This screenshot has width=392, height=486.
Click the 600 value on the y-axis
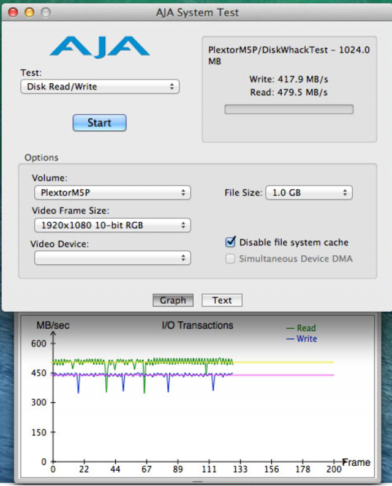(x=39, y=343)
